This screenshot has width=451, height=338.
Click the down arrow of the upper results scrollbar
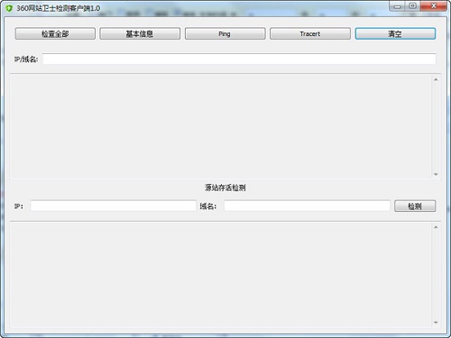point(436,174)
